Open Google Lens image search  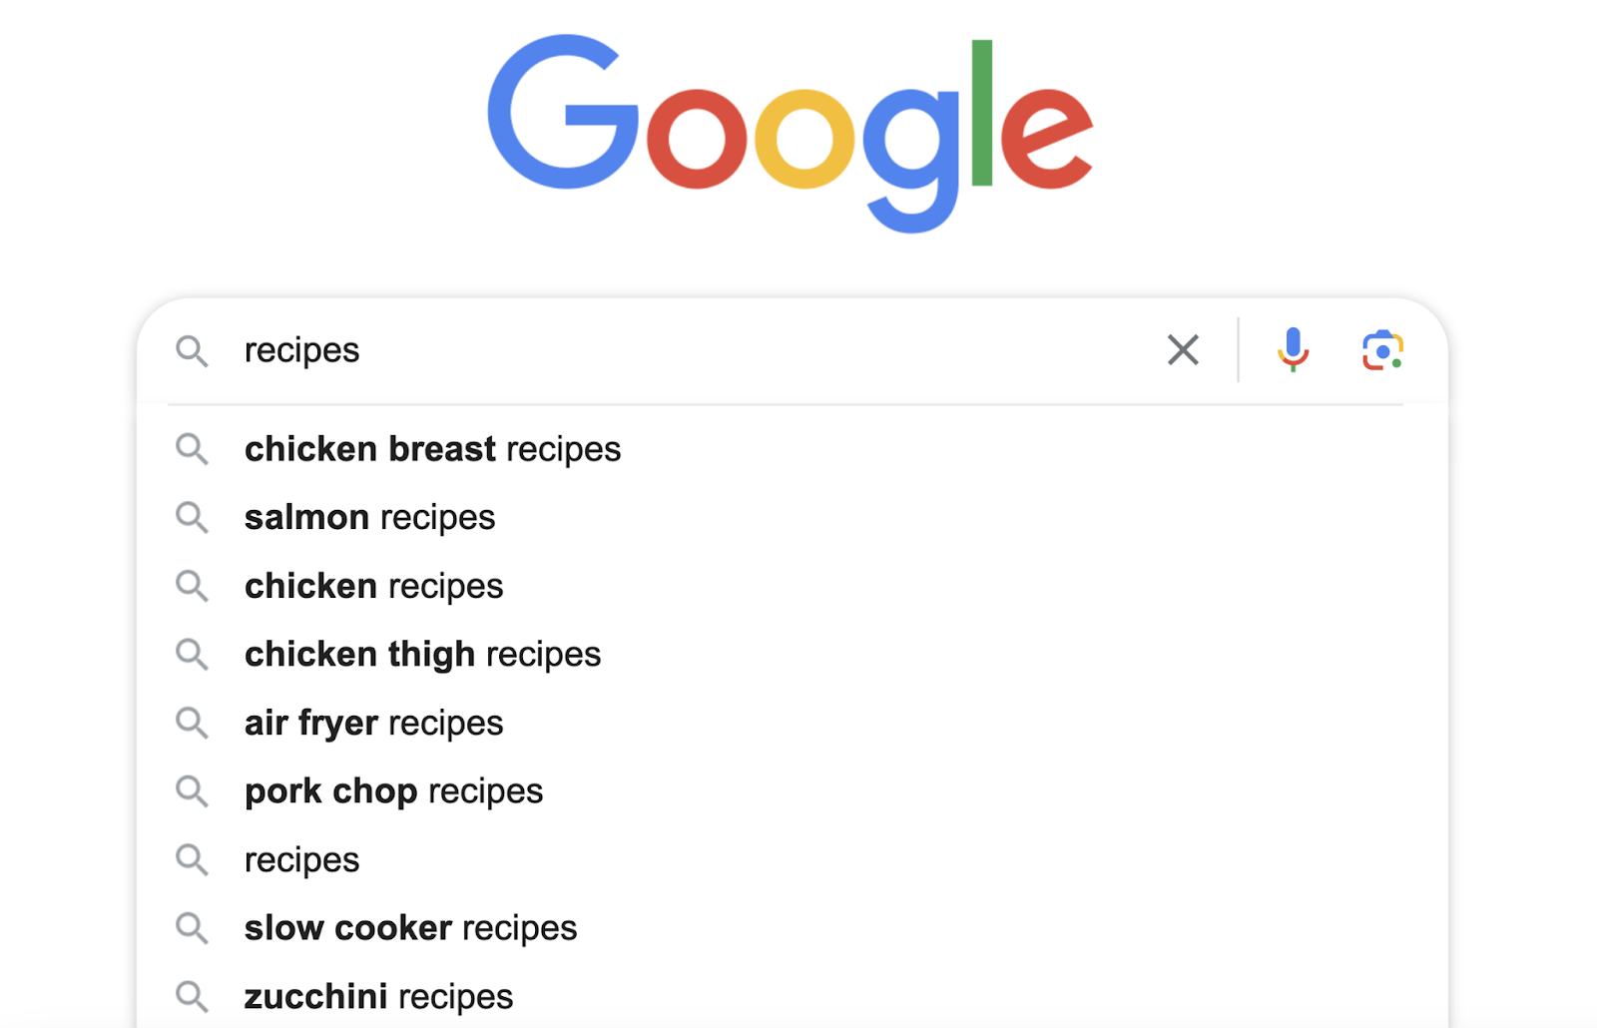click(x=1382, y=350)
